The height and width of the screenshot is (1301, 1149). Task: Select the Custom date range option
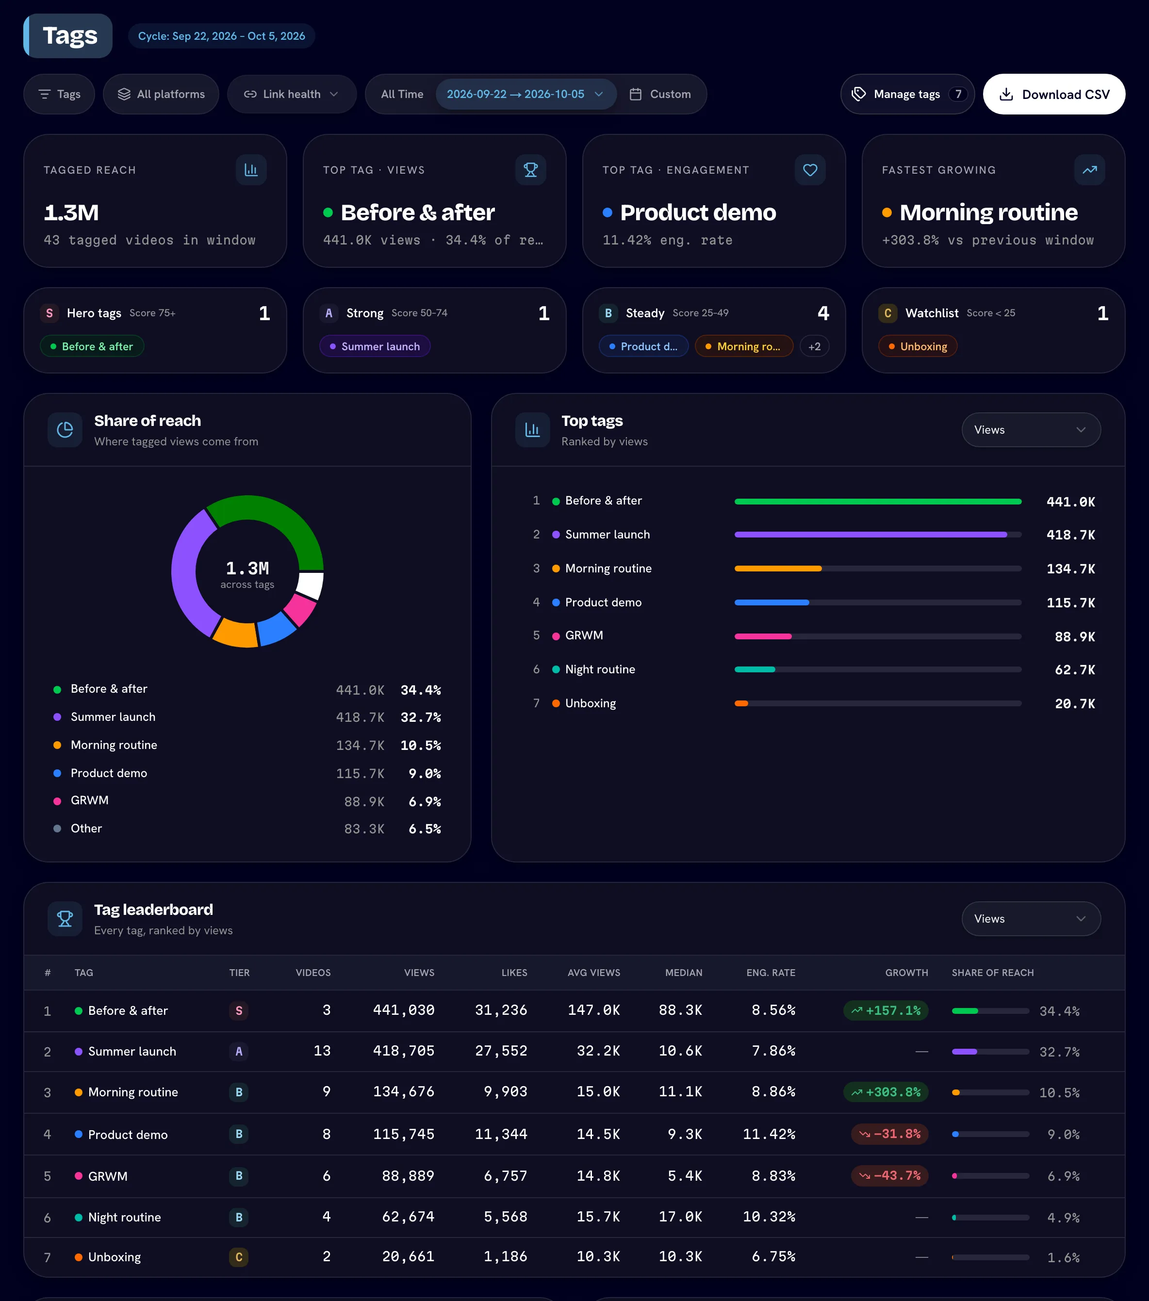click(660, 94)
